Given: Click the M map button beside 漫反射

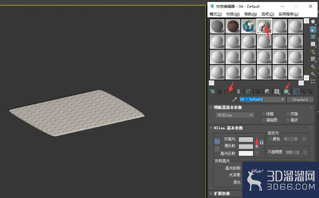Looking at the screenshot, I should (x=257, y=146).
